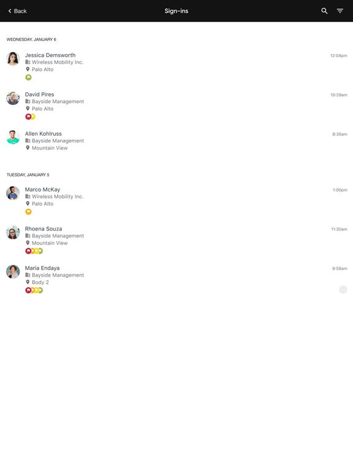Open the filter list icon
This screenshot has width=353, height=471.
click(x=340, y=11)
